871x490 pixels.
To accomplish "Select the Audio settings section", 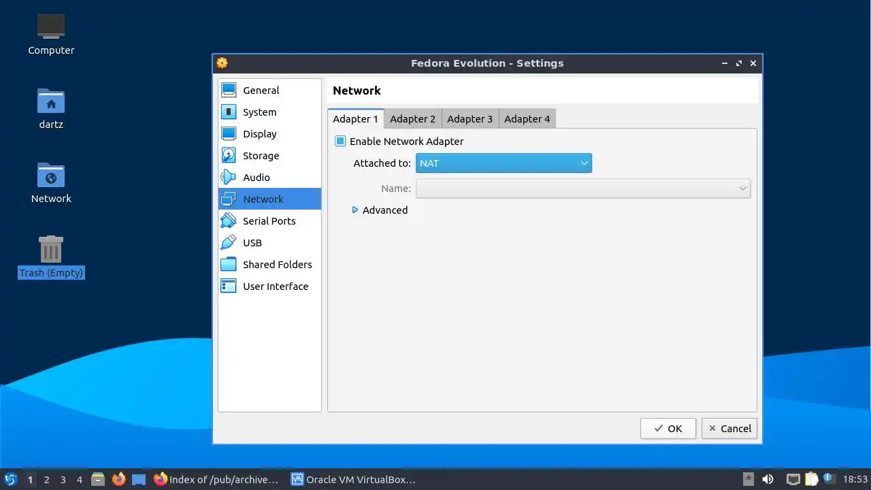I will [269, 178].
